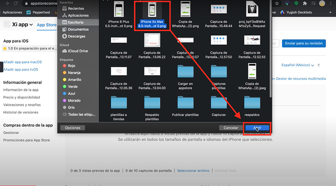Open Yugioh Decklists bookmark
This screenshot has width=336, height=186.
[296, 13]
